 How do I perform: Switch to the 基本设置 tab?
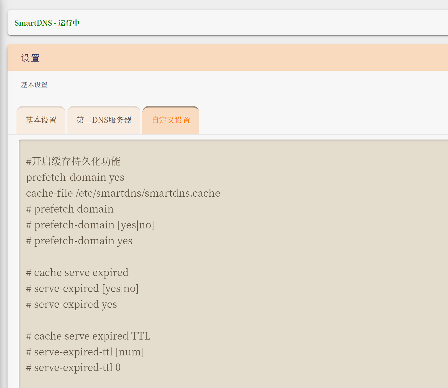click(41, 120)
